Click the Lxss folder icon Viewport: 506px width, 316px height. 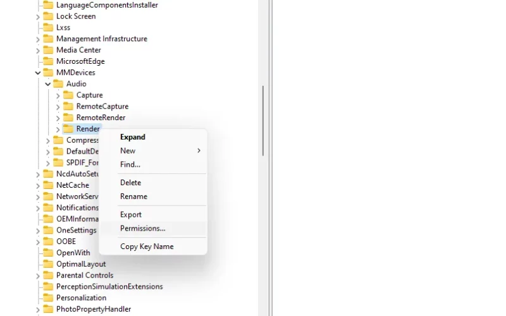[x=48, y=27]
